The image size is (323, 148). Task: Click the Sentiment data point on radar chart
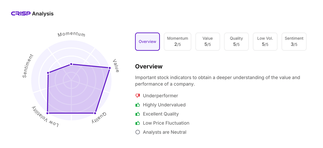(x=48, y=73)
